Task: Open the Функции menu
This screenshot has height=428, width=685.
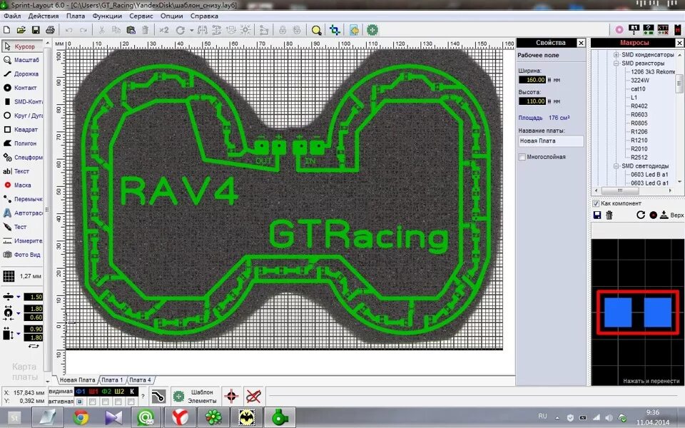Action: (x=107, y=16)
